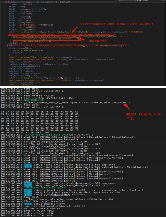The image size is (166, 217).
Task: Select the '23 59 heart_rate_file_write' log line
Action: [x=47, y=135]
